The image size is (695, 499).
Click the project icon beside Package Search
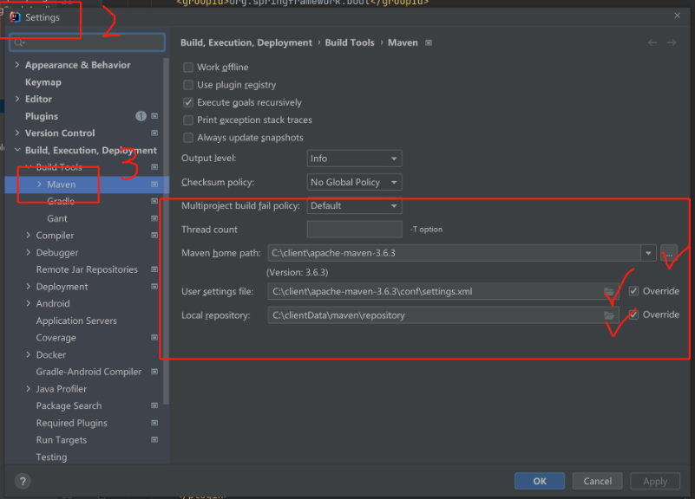tap(154, 405)
